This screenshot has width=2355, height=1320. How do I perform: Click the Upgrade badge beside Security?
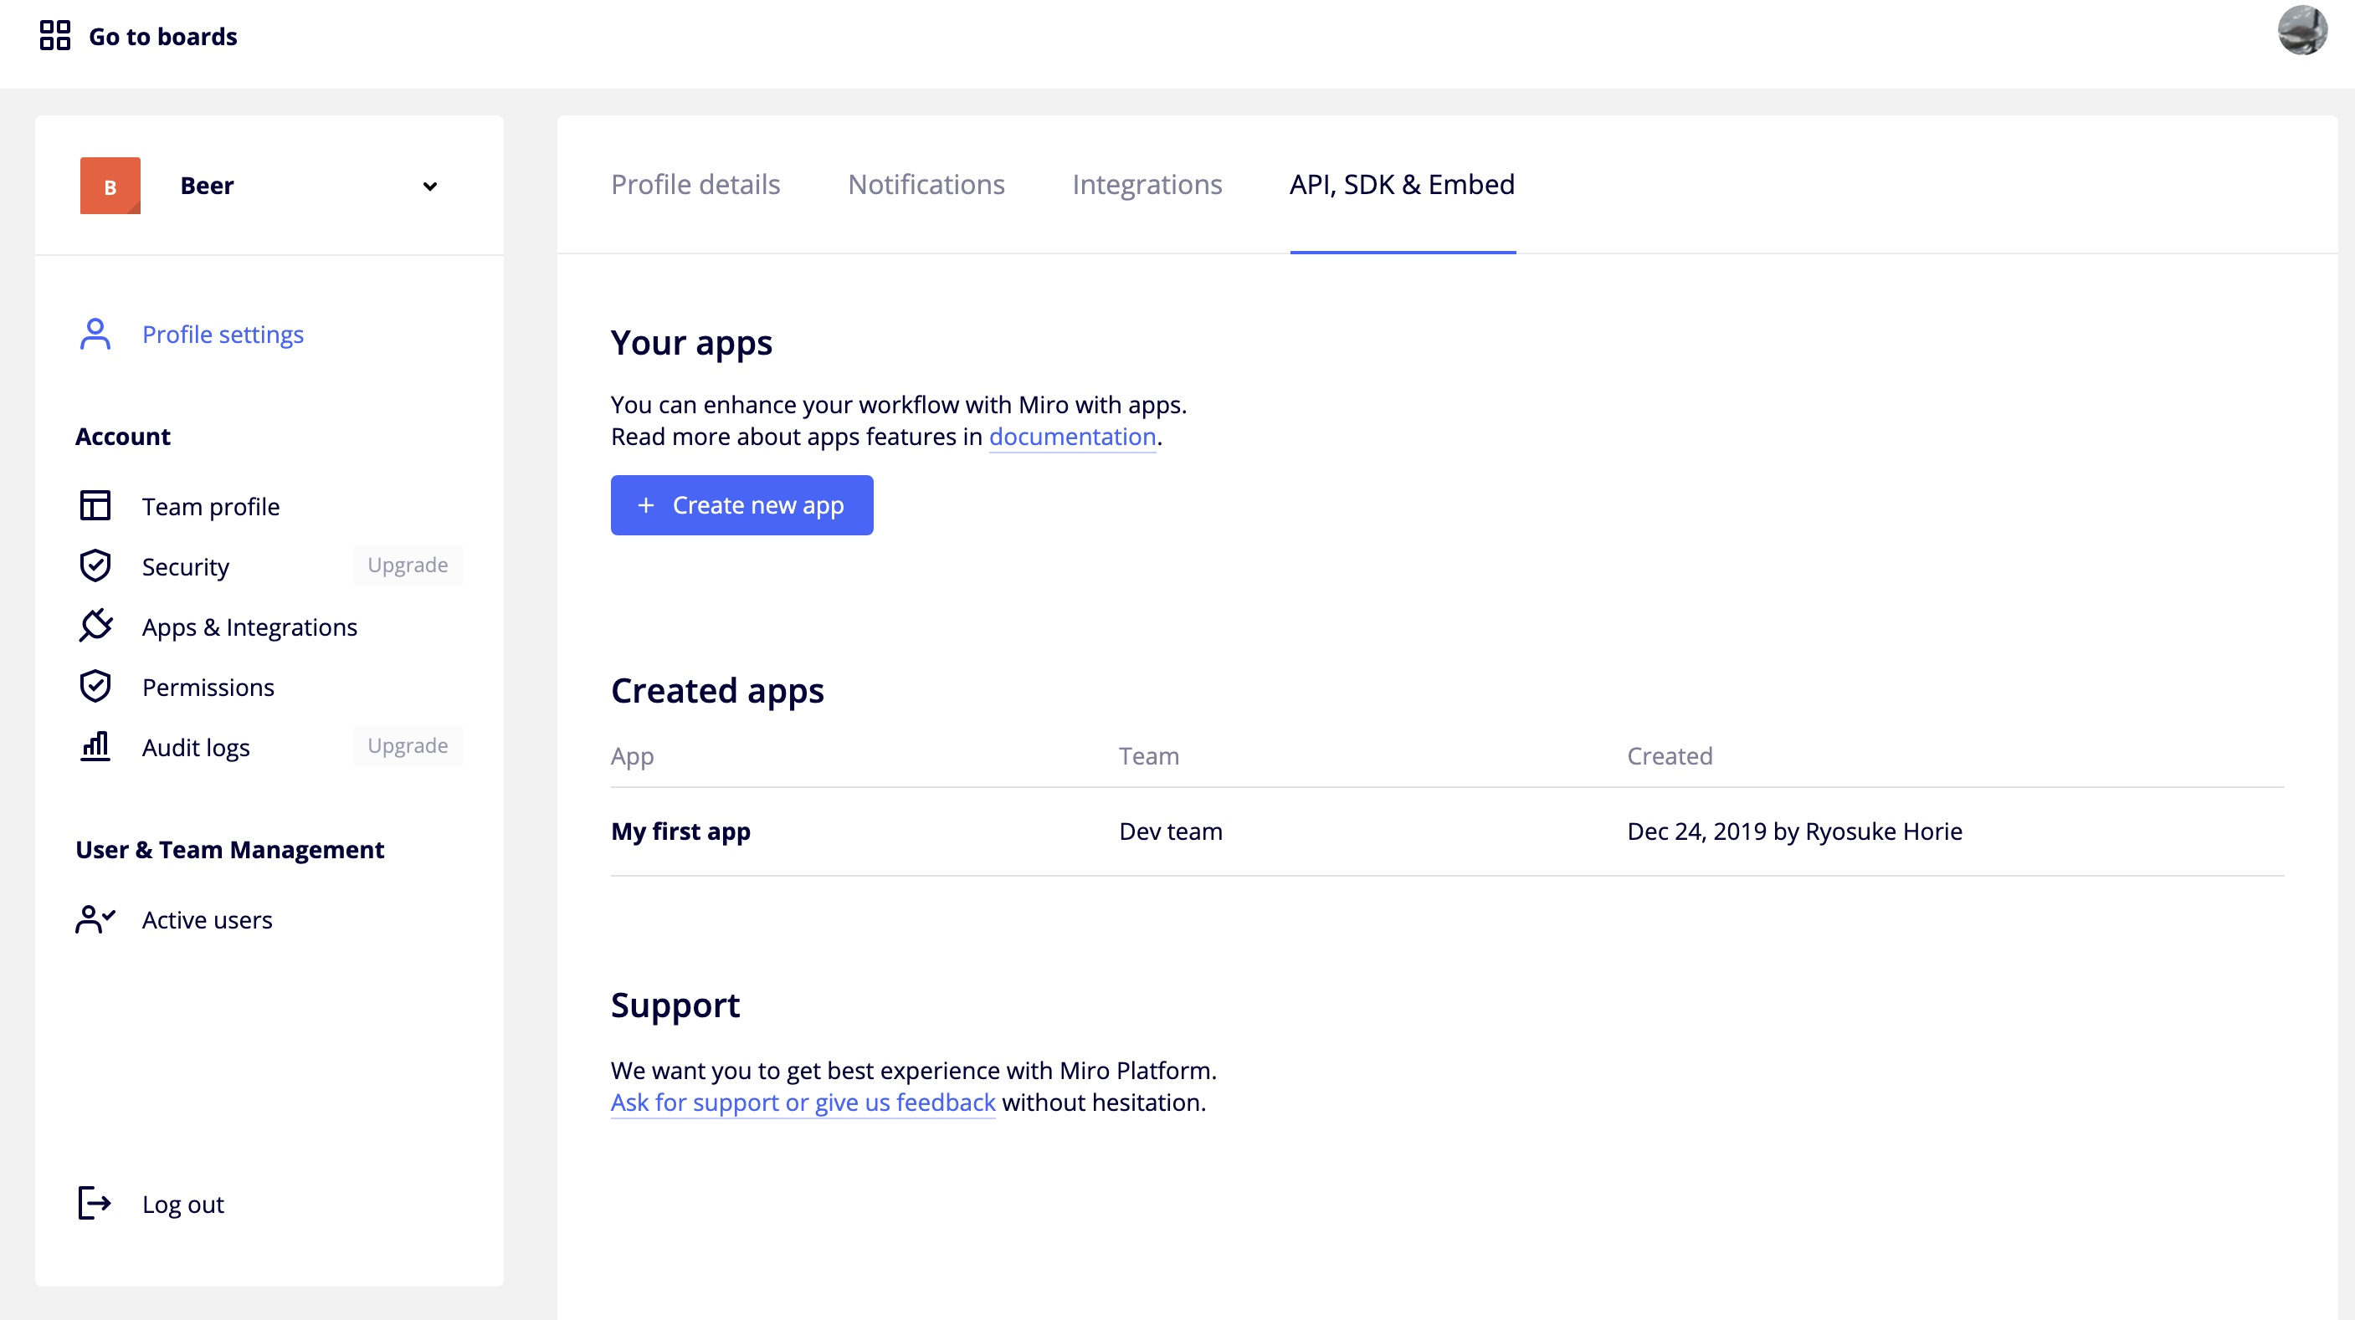coord(407,565)
